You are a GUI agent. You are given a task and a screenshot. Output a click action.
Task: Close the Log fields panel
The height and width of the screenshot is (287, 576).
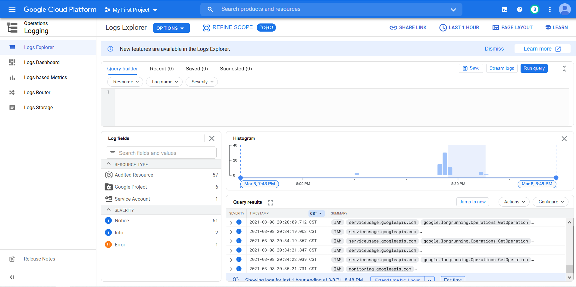tap(212, 138)
